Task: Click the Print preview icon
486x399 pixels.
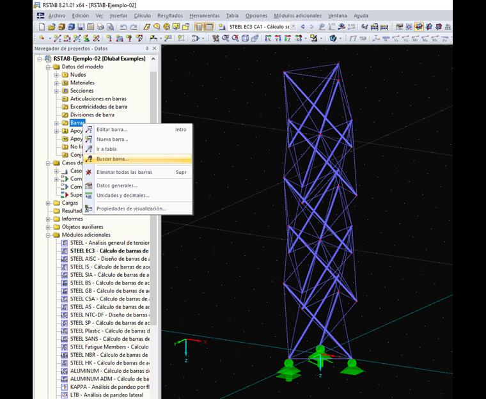Action: point(111,27)
